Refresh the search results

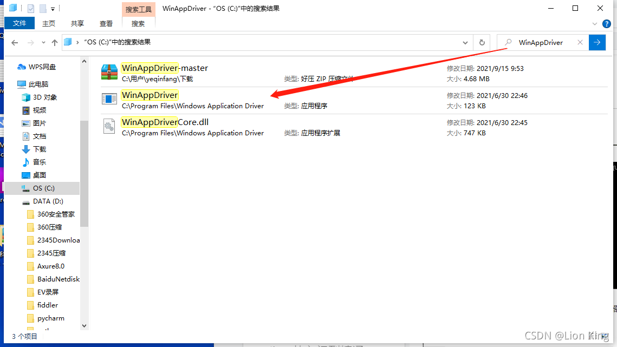click(x=482, y=42)
